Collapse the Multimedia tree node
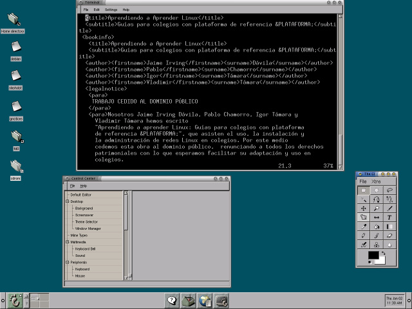Image resolution: width=412 pixels, height=309 pixels. pyautogui.click(x=67, y=242)
